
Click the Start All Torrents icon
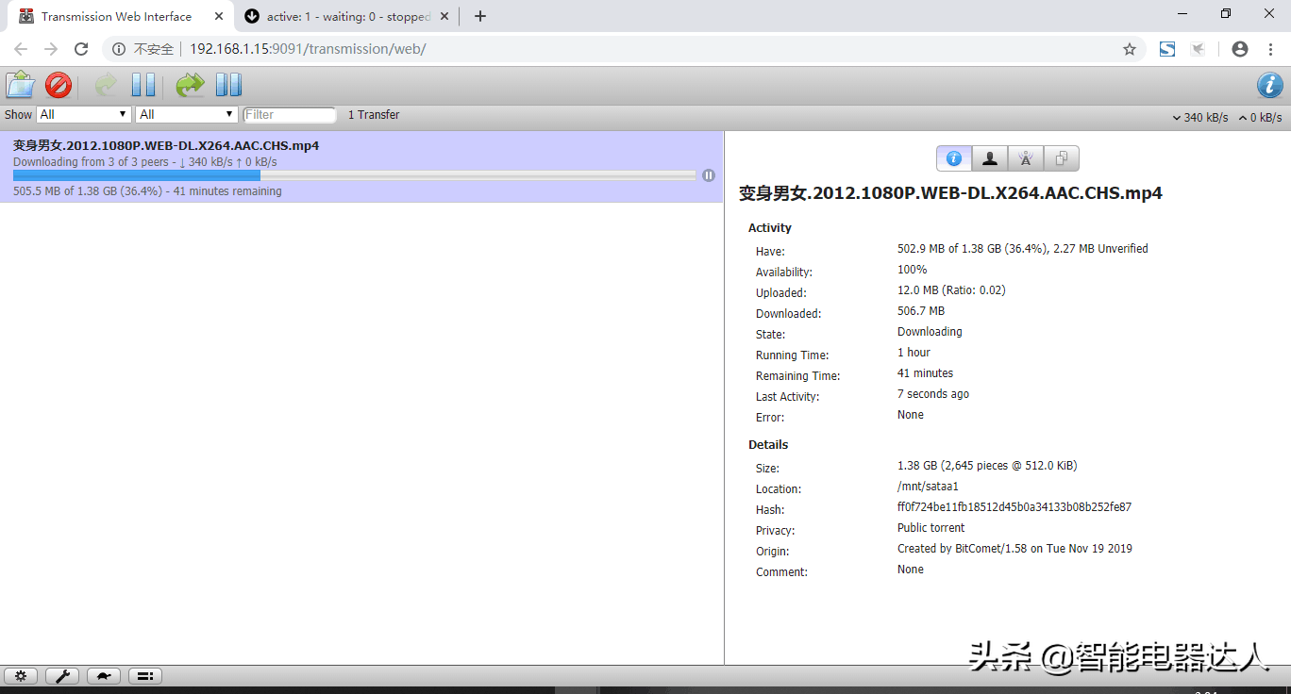[190, 85]
